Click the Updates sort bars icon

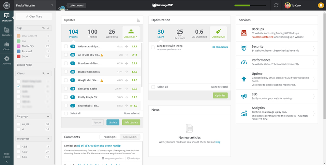pyautogui.click(x=139, y=20)
